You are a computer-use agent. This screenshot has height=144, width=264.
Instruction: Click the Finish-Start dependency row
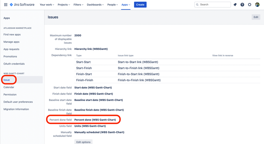pos(167,74)
